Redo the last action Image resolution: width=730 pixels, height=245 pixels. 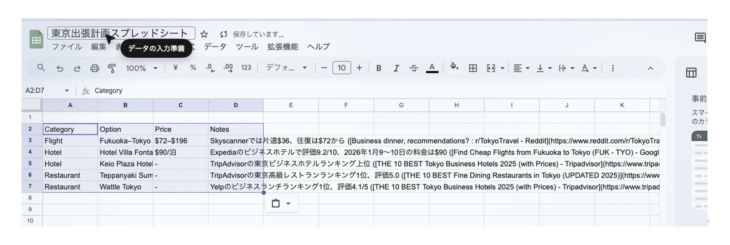[77, 68]
